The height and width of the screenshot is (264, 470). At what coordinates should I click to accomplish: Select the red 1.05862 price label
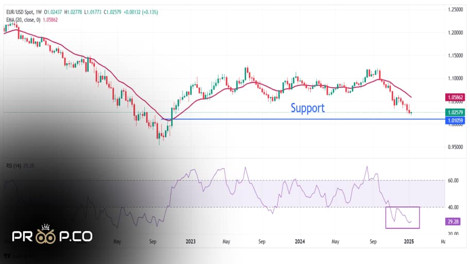455,97
